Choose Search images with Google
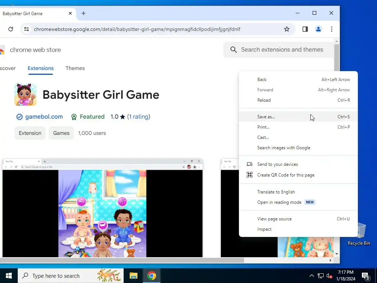 tap(298, 148)
